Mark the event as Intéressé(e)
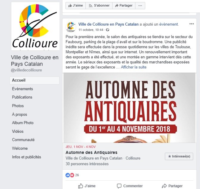This screenshot has width=200, height=189. [179, 156]
